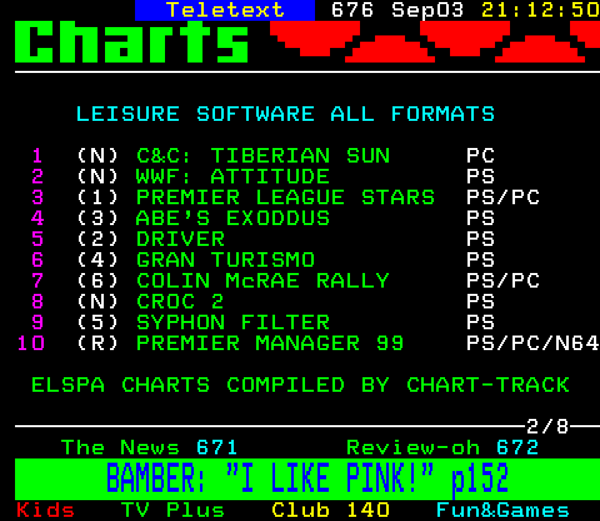This screenshot has width=600, height=521.
Task: Open The News page 671
Action: click(x=149, y=448)
